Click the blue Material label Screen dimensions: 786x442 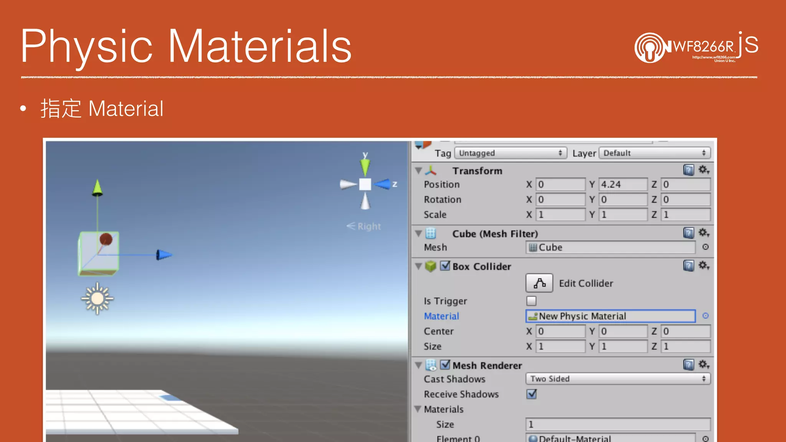441,316
